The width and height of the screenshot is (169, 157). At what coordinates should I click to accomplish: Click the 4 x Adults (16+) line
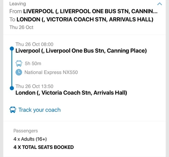30,139
